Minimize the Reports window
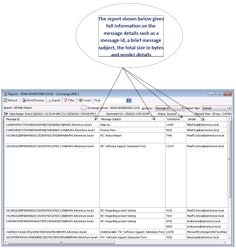The image size is (236, 248). coord(212,94)
